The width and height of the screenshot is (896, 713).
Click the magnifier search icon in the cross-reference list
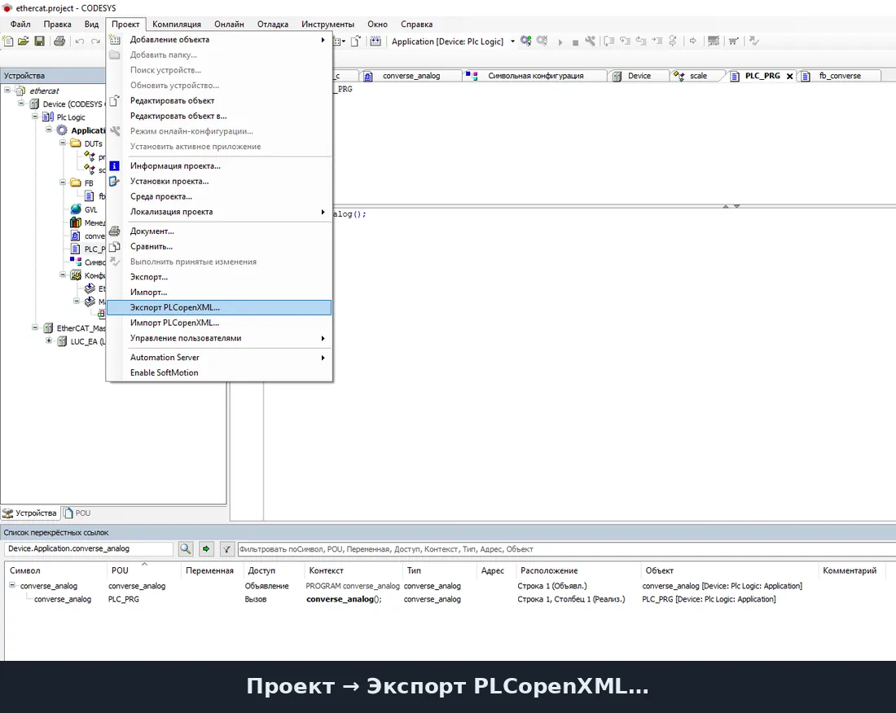click(185, 549)
